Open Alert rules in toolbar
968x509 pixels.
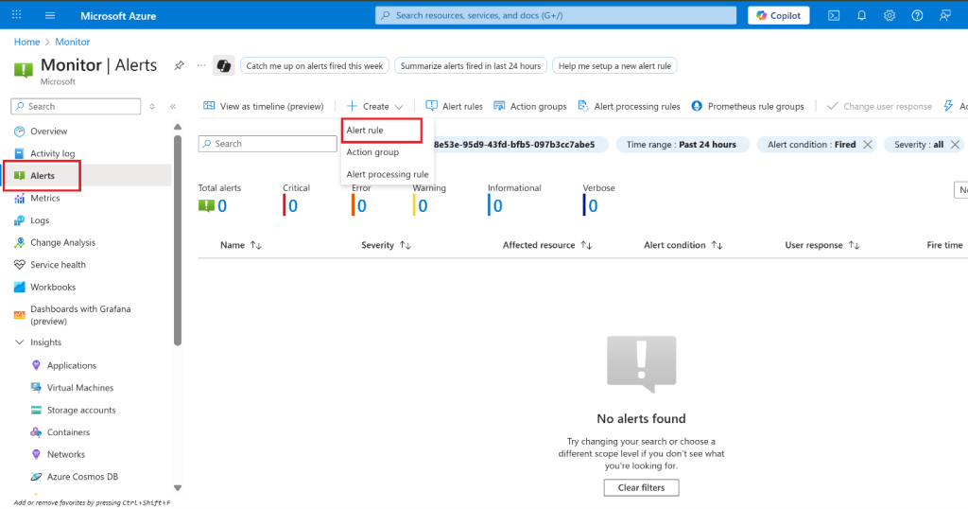455,106
